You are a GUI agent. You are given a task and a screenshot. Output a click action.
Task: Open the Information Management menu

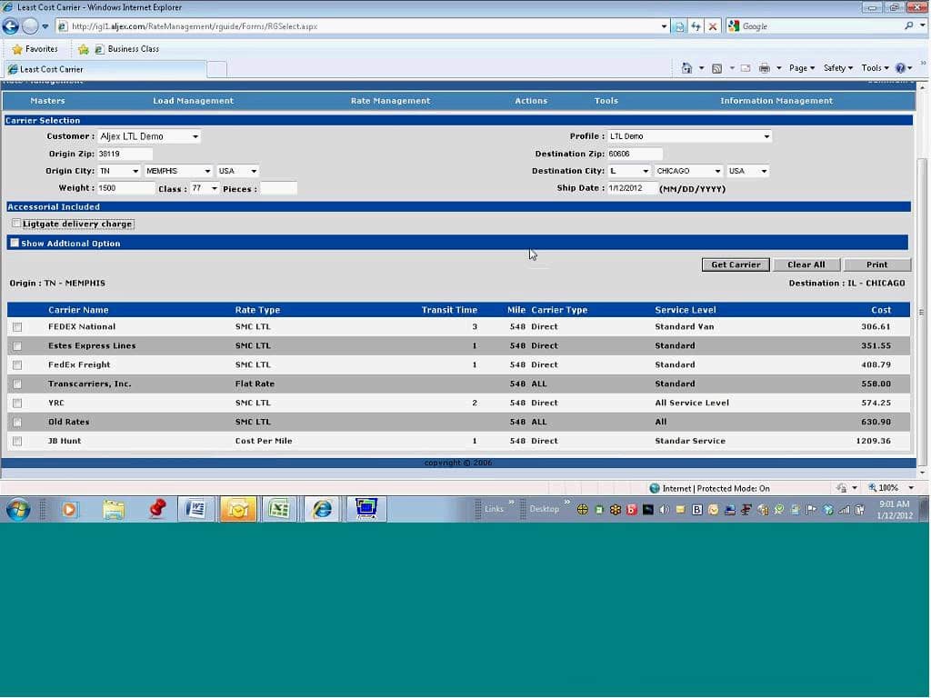point(776,101)
